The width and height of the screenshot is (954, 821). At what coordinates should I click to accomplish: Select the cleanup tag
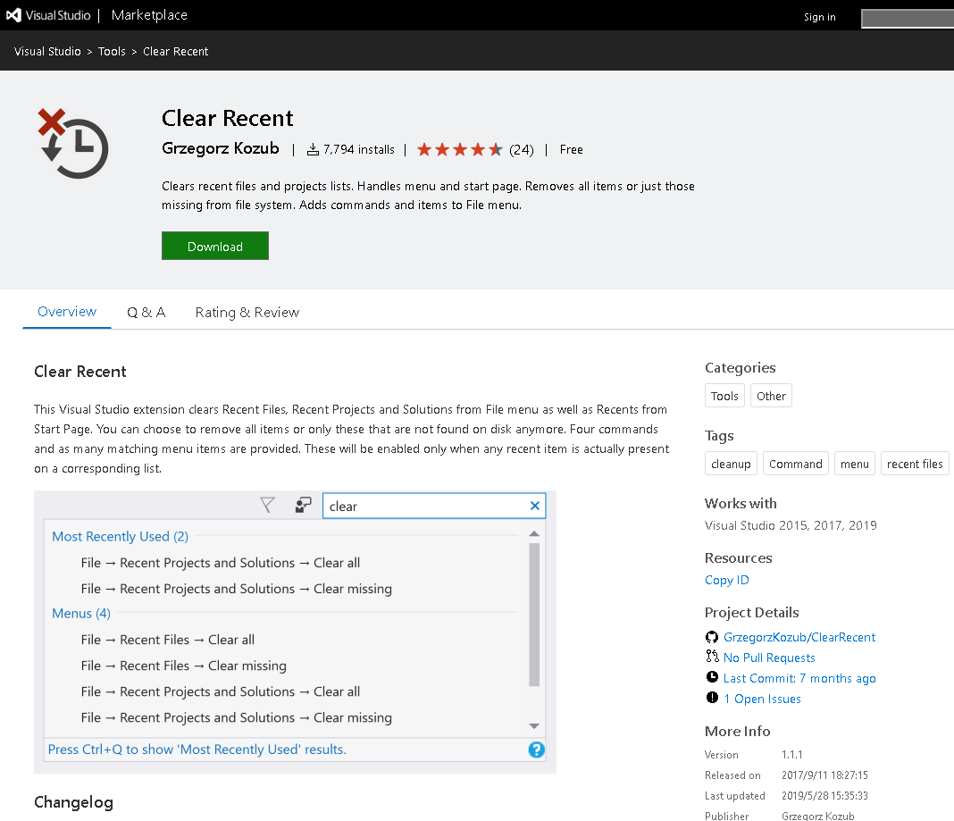[x=731, y=464]
